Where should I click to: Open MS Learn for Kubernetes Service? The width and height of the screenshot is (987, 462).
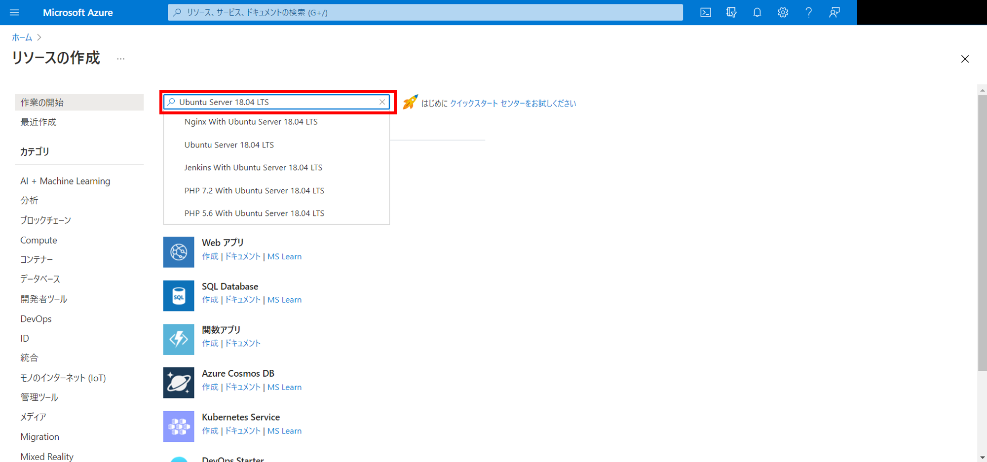[284, 431]
